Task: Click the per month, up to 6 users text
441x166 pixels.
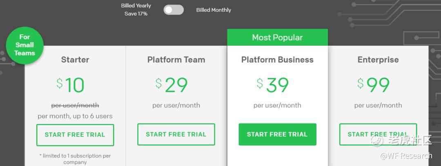Action: tap(75, 116)
